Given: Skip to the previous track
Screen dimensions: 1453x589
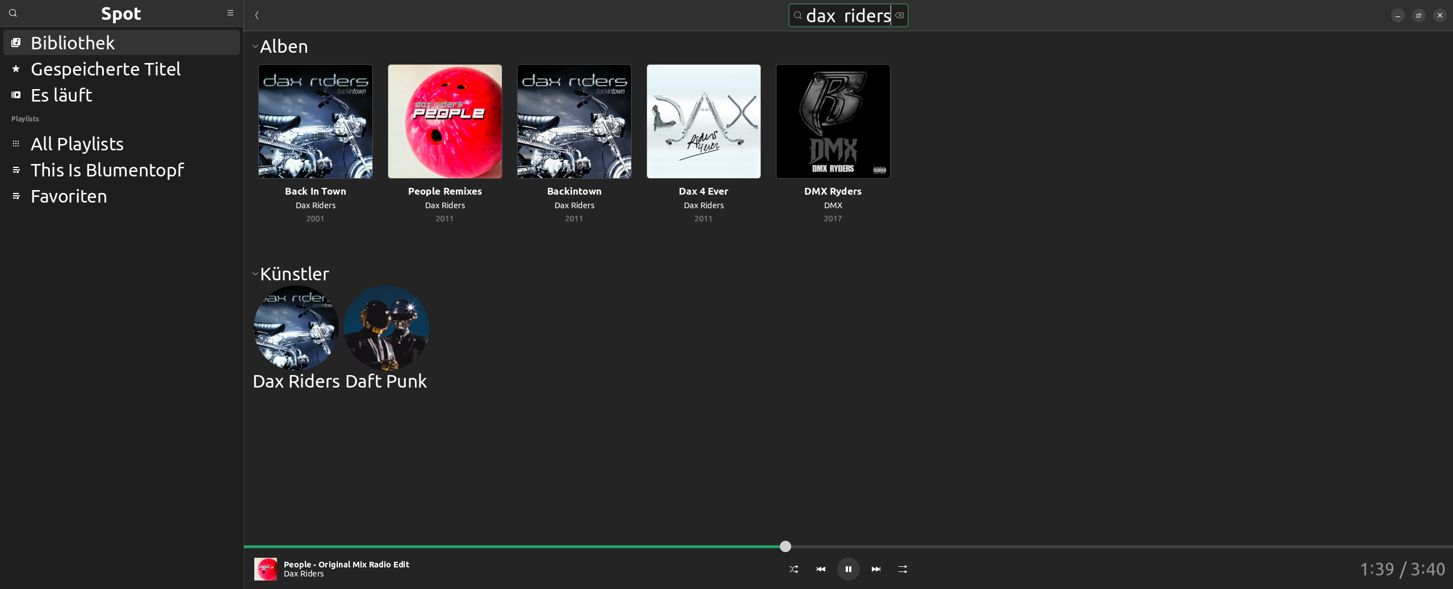Looking at the screenshot, I should (x=821, y=569).
